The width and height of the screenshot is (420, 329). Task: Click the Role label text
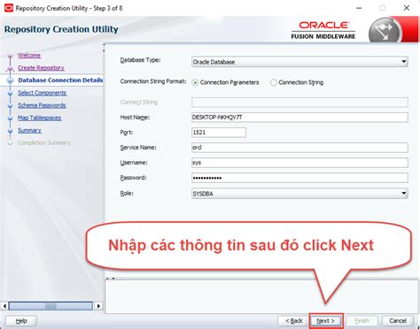127,194
